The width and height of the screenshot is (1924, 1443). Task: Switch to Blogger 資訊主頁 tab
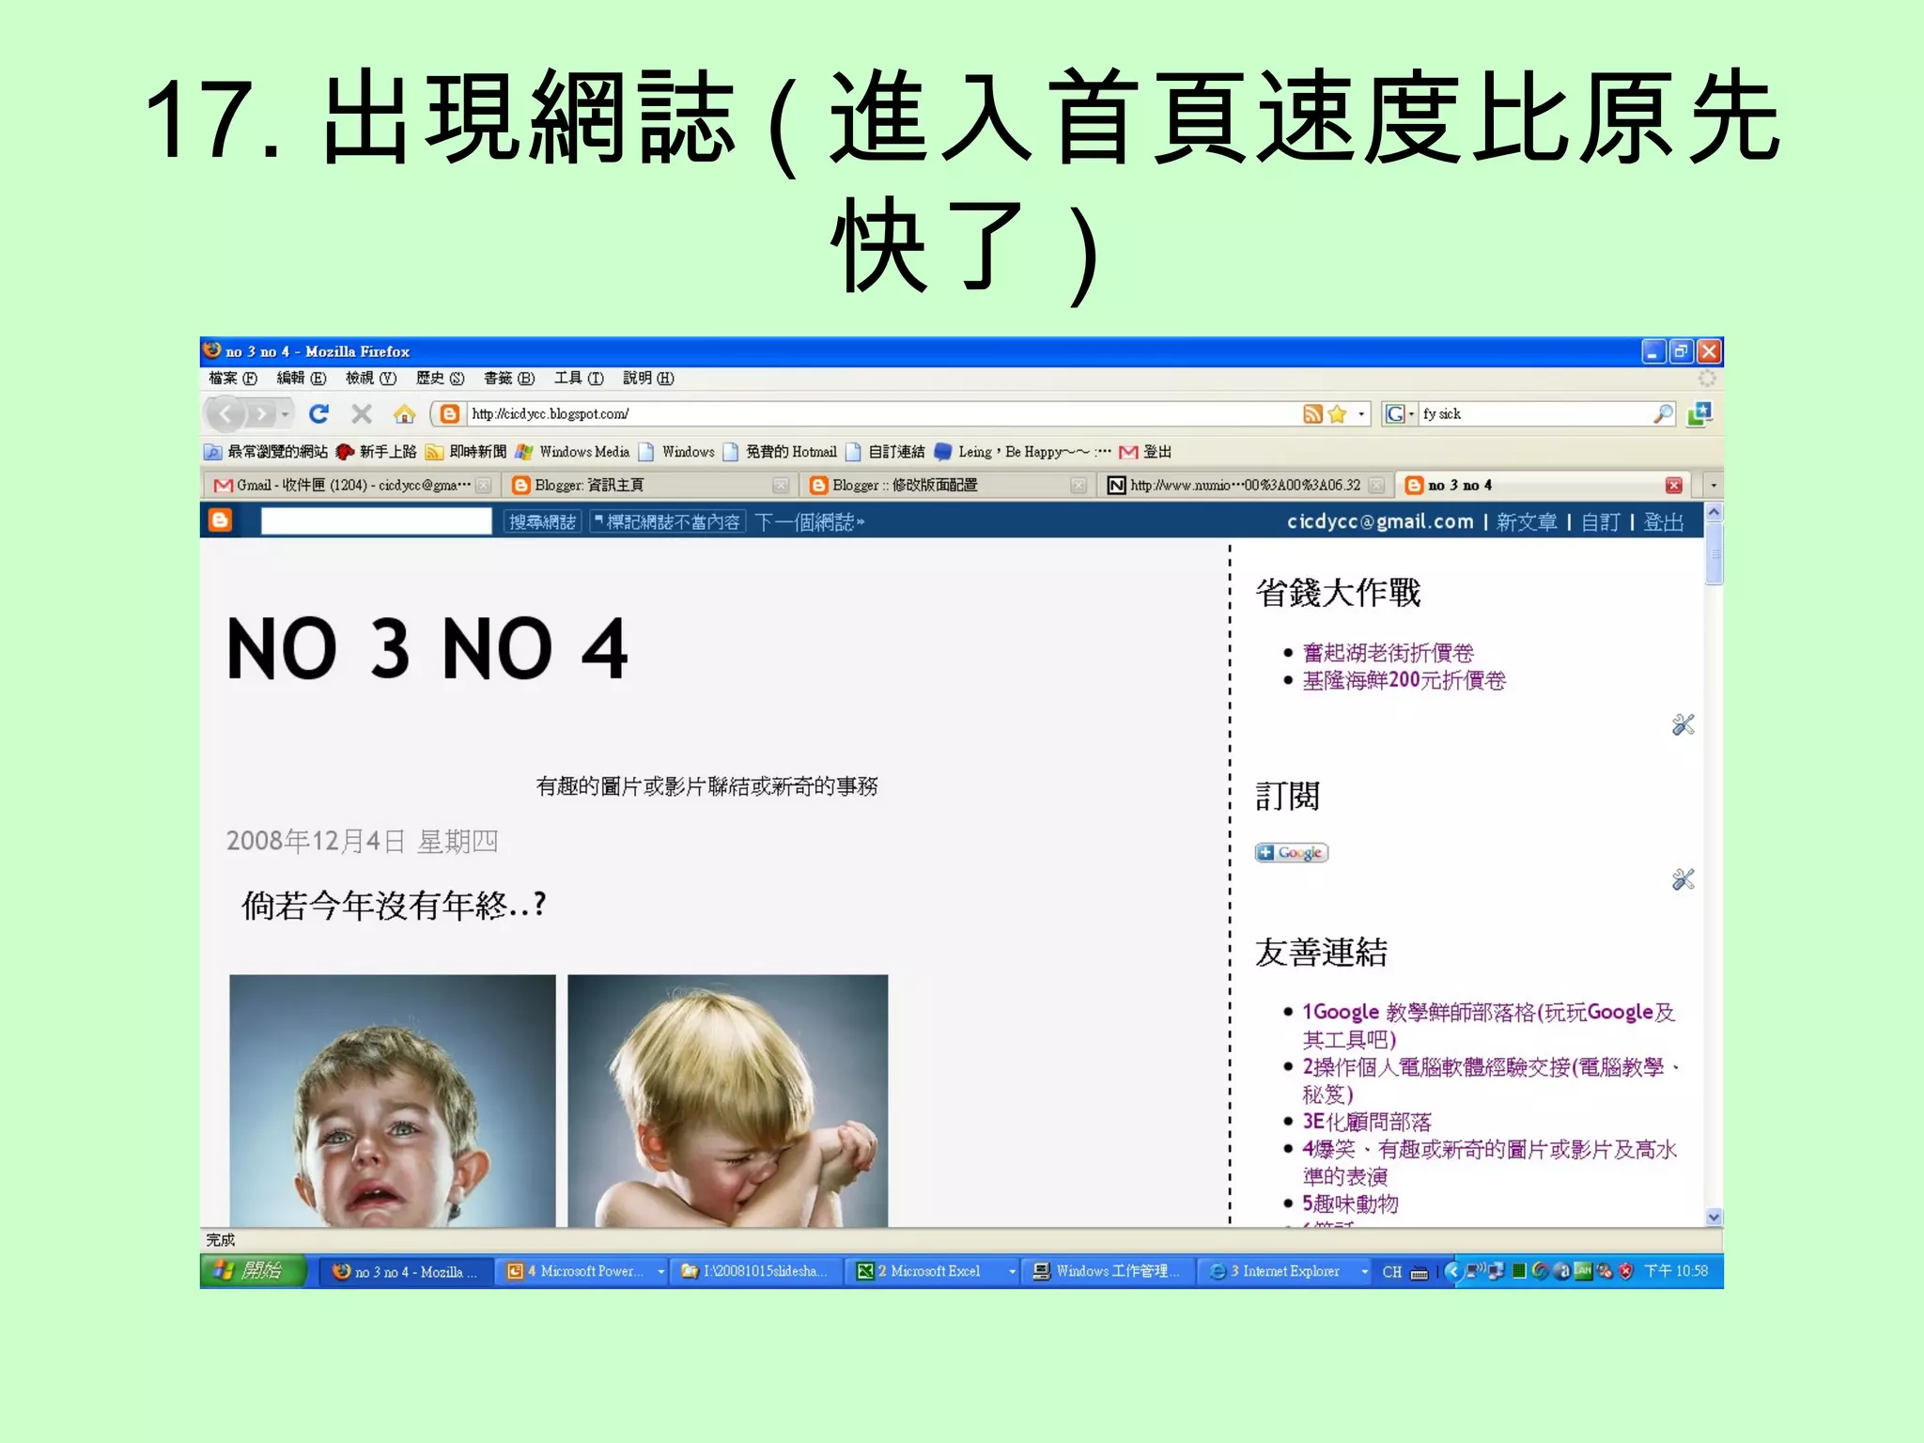(648, 485)
